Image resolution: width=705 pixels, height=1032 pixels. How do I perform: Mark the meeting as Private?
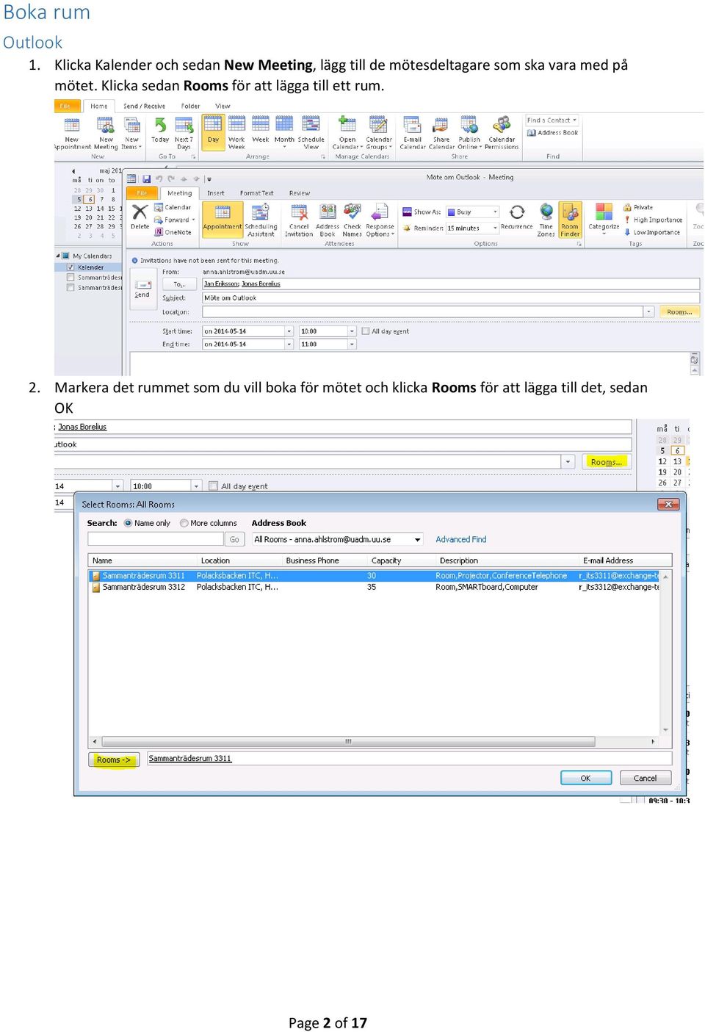pos(638,208)
